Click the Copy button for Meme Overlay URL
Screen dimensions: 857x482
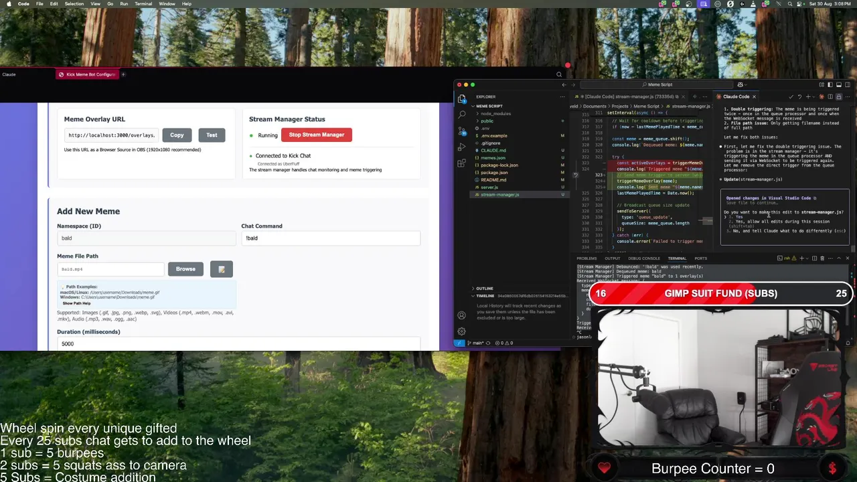(177, 135)
